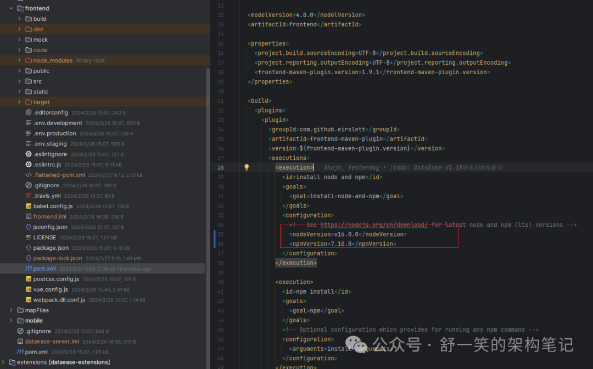
Task: Expand the dist folder chevron
Action: [19, 29]
